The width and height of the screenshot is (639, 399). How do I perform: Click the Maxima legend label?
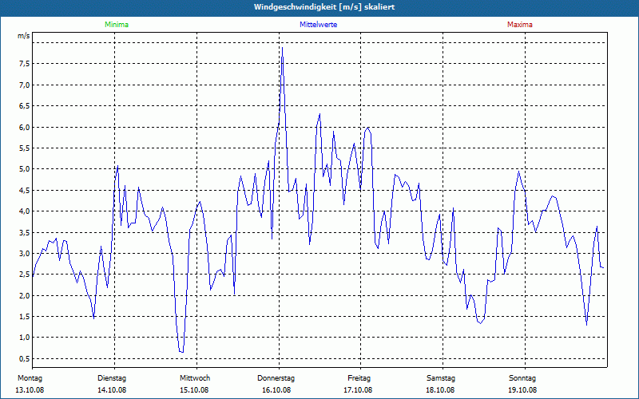(x=520, y=25)
